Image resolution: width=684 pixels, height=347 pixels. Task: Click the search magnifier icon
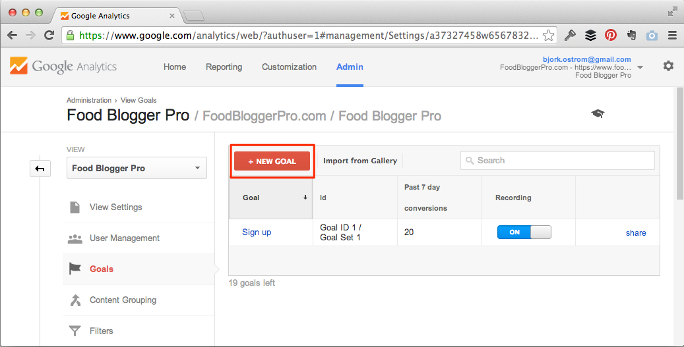pyautogui.click(x=470, y=161)
